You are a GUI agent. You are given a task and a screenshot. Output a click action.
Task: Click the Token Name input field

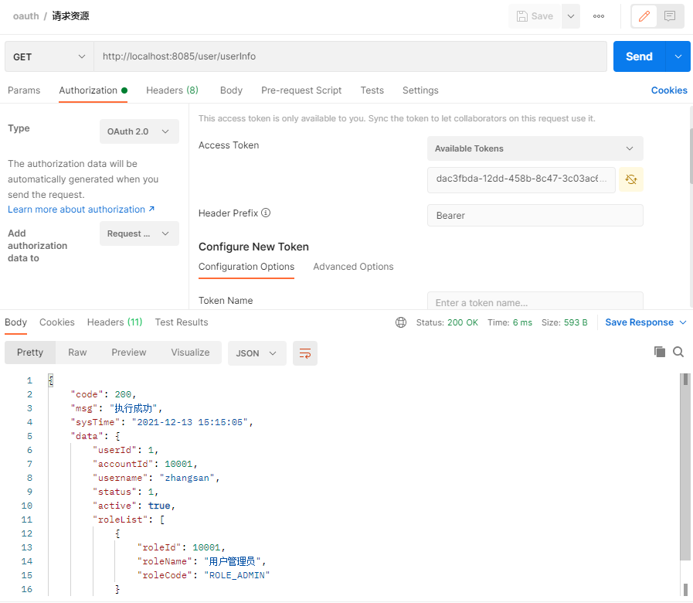(535, 302)
